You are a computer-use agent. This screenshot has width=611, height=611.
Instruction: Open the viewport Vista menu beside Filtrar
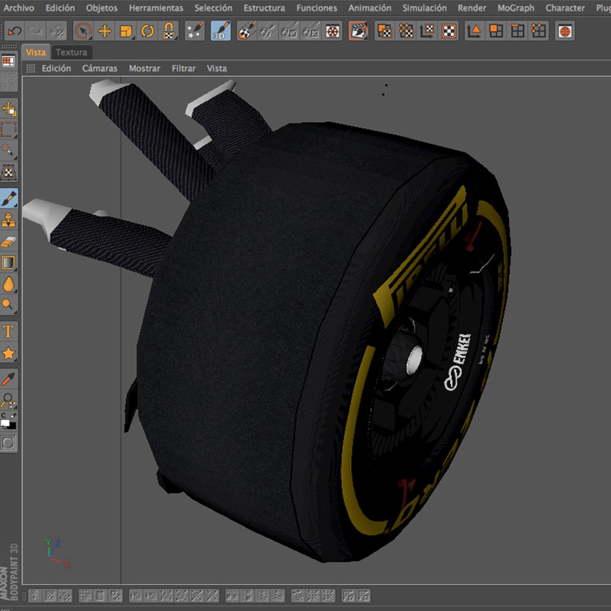(x=217, y=68)
